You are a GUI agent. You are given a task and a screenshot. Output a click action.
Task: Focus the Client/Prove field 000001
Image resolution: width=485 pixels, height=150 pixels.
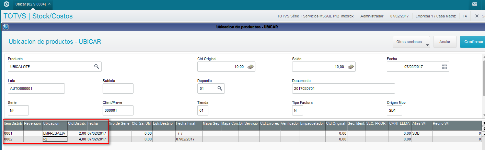coord(118,110)
